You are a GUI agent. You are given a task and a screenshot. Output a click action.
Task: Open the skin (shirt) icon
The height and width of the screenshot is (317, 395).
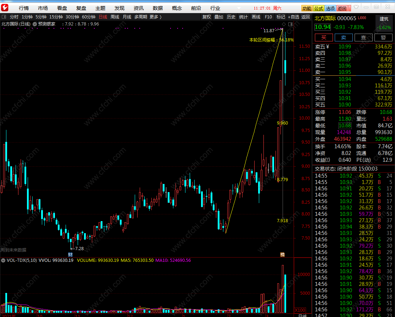(x=356, y=7)
